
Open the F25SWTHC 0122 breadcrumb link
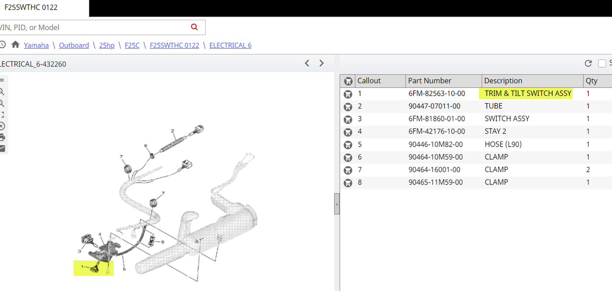coord(175,45)
